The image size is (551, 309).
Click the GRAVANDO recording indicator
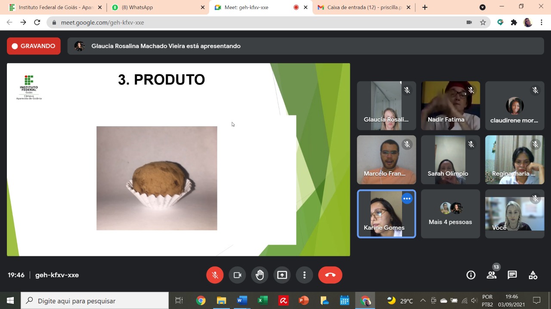(x=34, y=46)
